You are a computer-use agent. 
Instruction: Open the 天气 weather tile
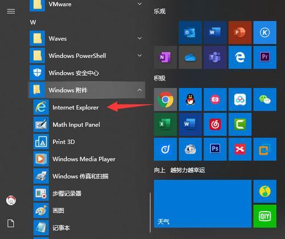point(202,204)
